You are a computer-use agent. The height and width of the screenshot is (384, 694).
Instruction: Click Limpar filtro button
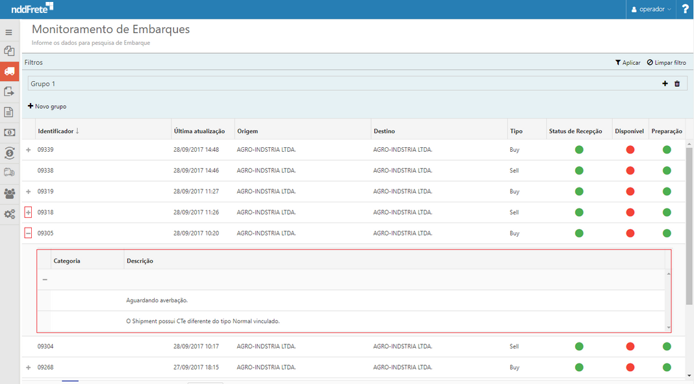[666, 63]
